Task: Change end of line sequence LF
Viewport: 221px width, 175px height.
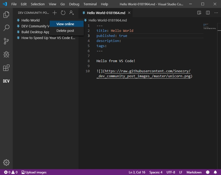Action: coord(181,172)
